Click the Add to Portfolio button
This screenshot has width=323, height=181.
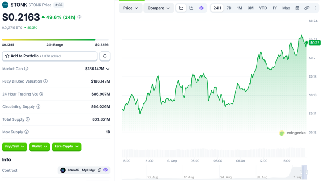[50, 56]
